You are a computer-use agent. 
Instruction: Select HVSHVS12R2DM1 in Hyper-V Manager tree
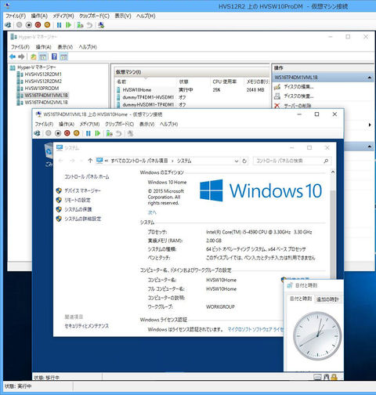tap(43, 74)
